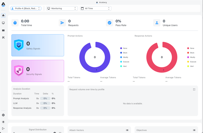This screenshot has width=203, height=133.
Task: Click the Aiceberg logo in the sidebar
Action: (3, 5)
